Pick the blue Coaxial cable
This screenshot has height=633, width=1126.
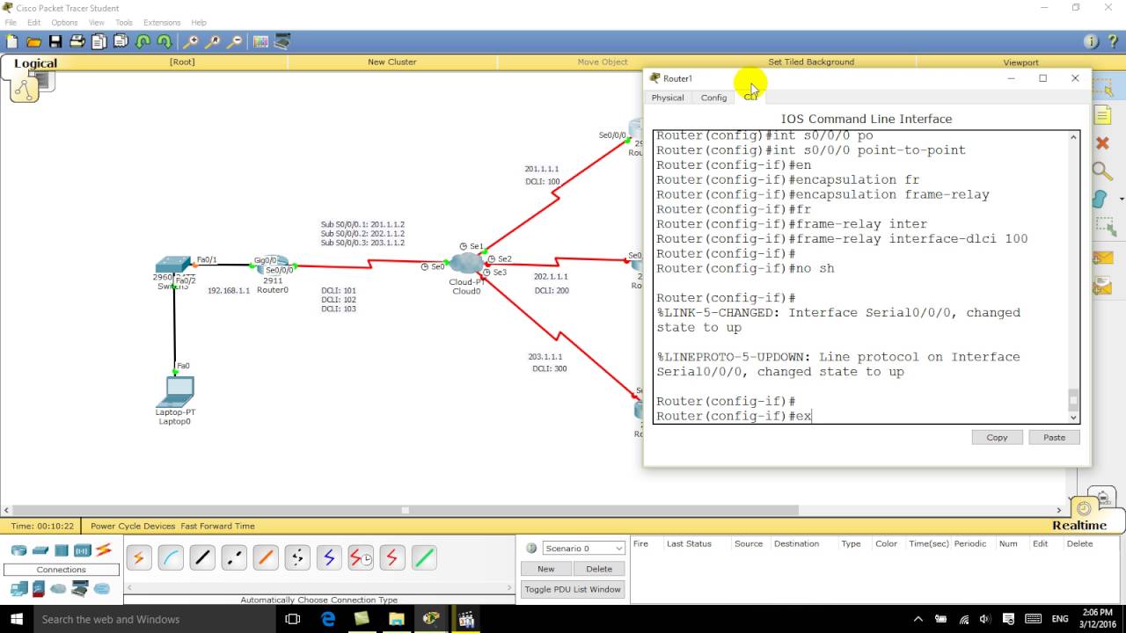click(x=329, y=557)
